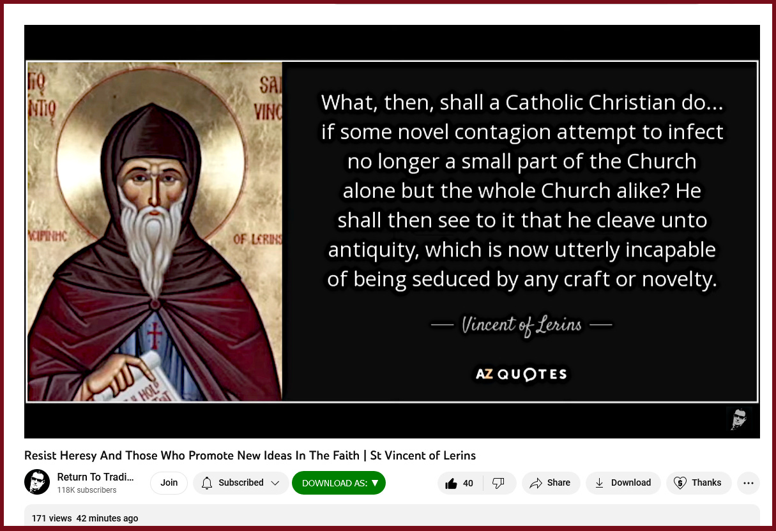The image size is (776, 531).
Task: Click the video title text
Action: (x=250, y=456)
